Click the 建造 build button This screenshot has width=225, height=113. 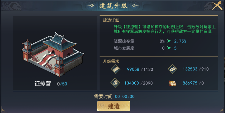click(114, 106)
